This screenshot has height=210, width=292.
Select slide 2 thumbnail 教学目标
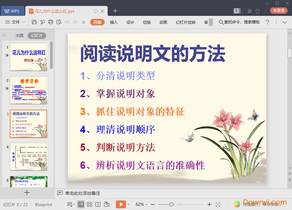point(29,90)
